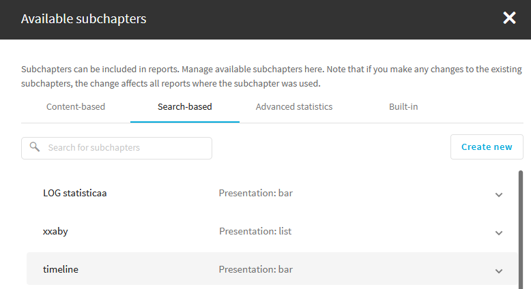
Task: Click the Create new button
Action: (487, 147)
